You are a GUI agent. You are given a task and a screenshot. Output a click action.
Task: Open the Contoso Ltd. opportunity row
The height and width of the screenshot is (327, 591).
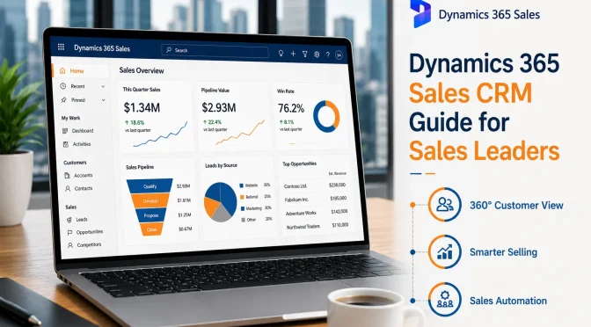[316, 185]
